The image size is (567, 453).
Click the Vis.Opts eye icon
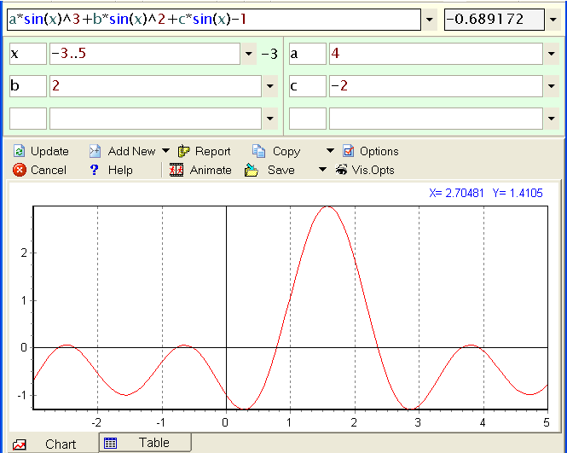342,170
